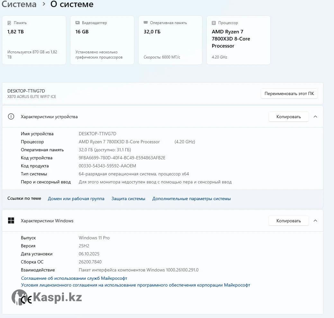334x318 pixels.
Task: Collapse the Характеристики Windows section
Action: tap(315, 221)
